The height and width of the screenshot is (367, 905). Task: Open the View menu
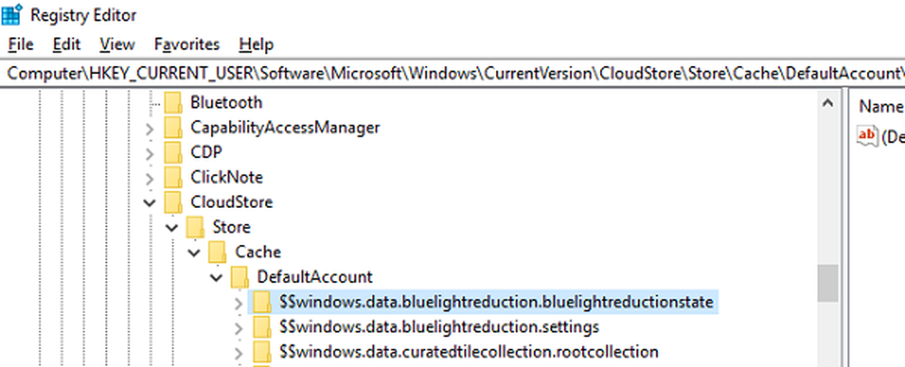click(117, 44)
